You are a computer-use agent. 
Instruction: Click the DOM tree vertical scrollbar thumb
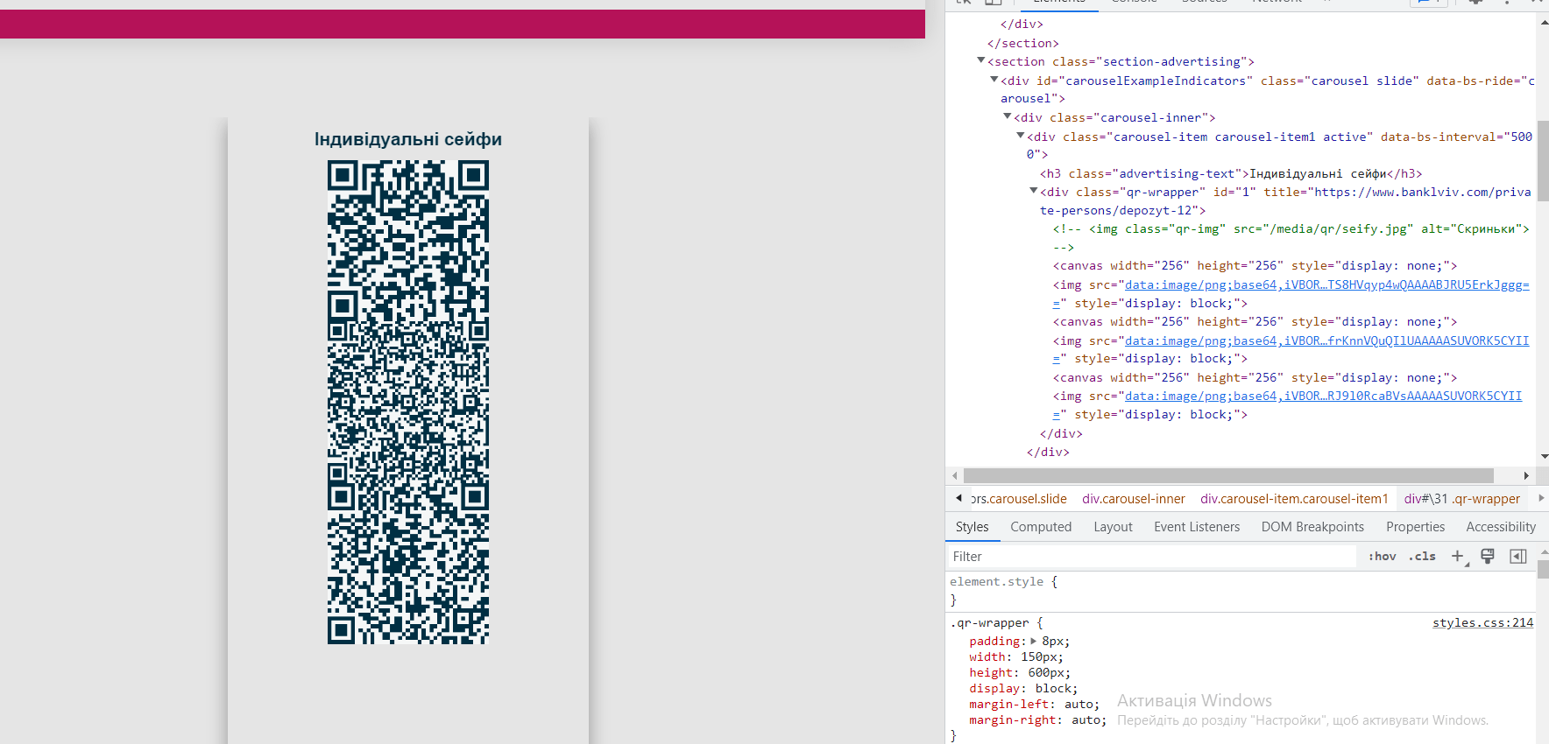coord(1543,161)
